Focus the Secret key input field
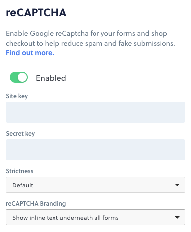This screenshot has height=232, width=191. click(95, 150)
